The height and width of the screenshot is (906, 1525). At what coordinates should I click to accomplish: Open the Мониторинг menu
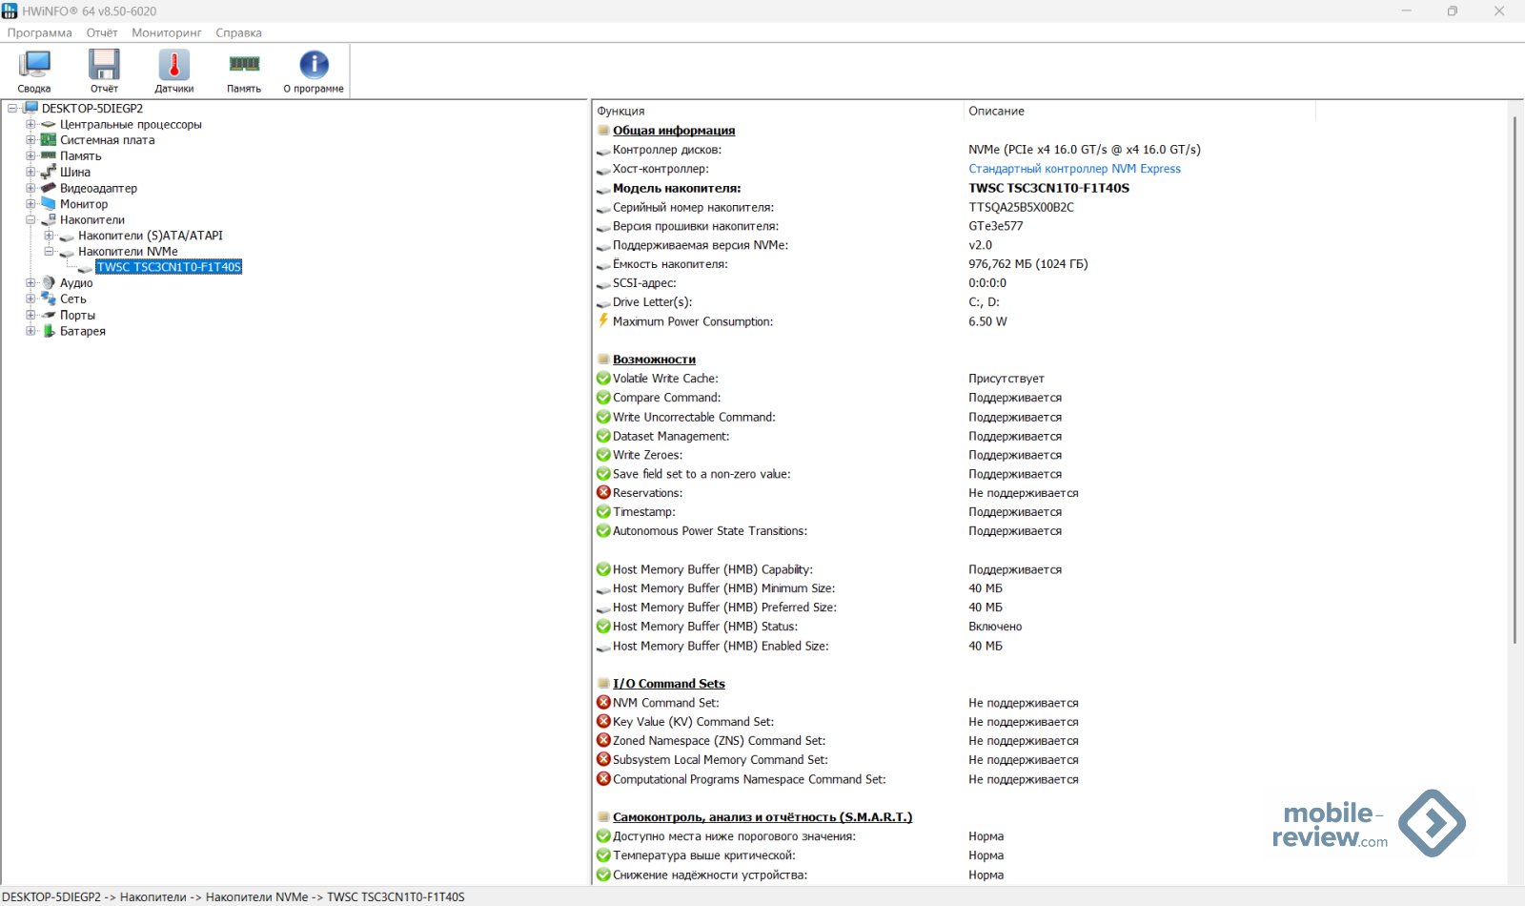click(x=167, y=32)
